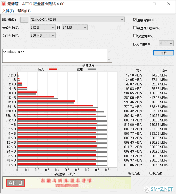Click the 队列深度(Q): label
Screen dimensions: 176x194
click(142, 44)
